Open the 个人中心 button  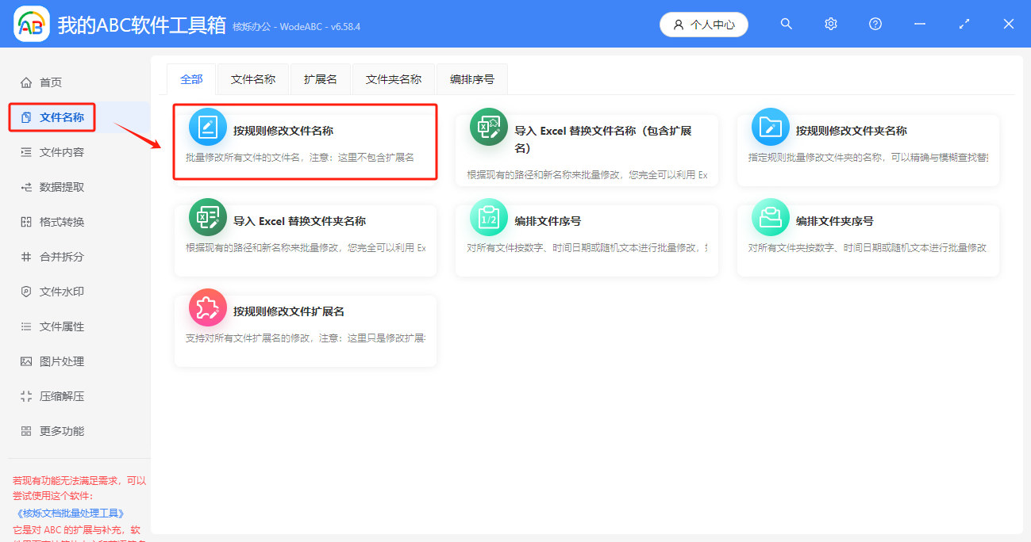(704, 25)
